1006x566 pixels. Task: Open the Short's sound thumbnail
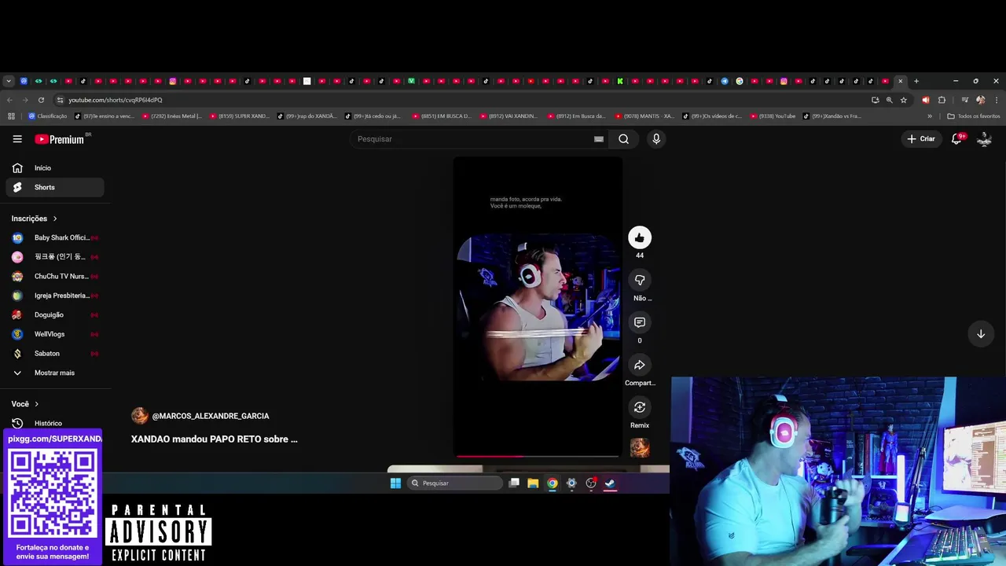tap(640, 448)
